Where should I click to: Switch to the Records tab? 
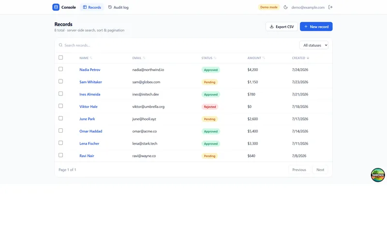[x=92, y=7]
